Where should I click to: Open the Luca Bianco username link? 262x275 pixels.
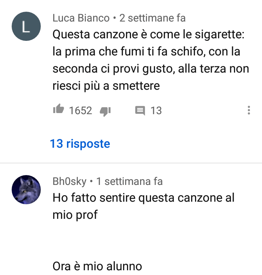click(x=81, y=18)
